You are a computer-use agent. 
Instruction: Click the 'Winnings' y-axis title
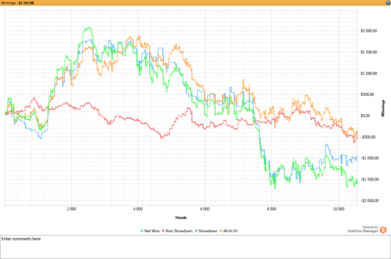click(x=384, y=109)
